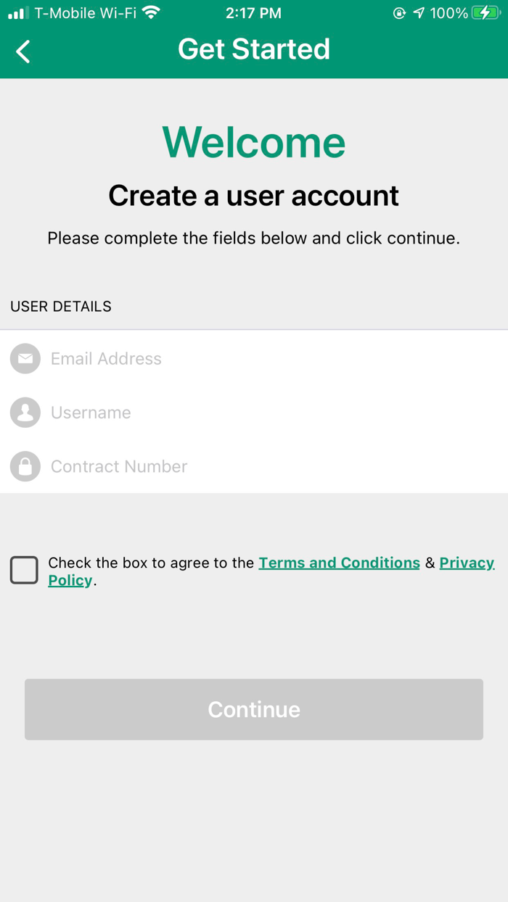Tap the time display in the status bar
The image size is (508, 902).
click(254, 12)
